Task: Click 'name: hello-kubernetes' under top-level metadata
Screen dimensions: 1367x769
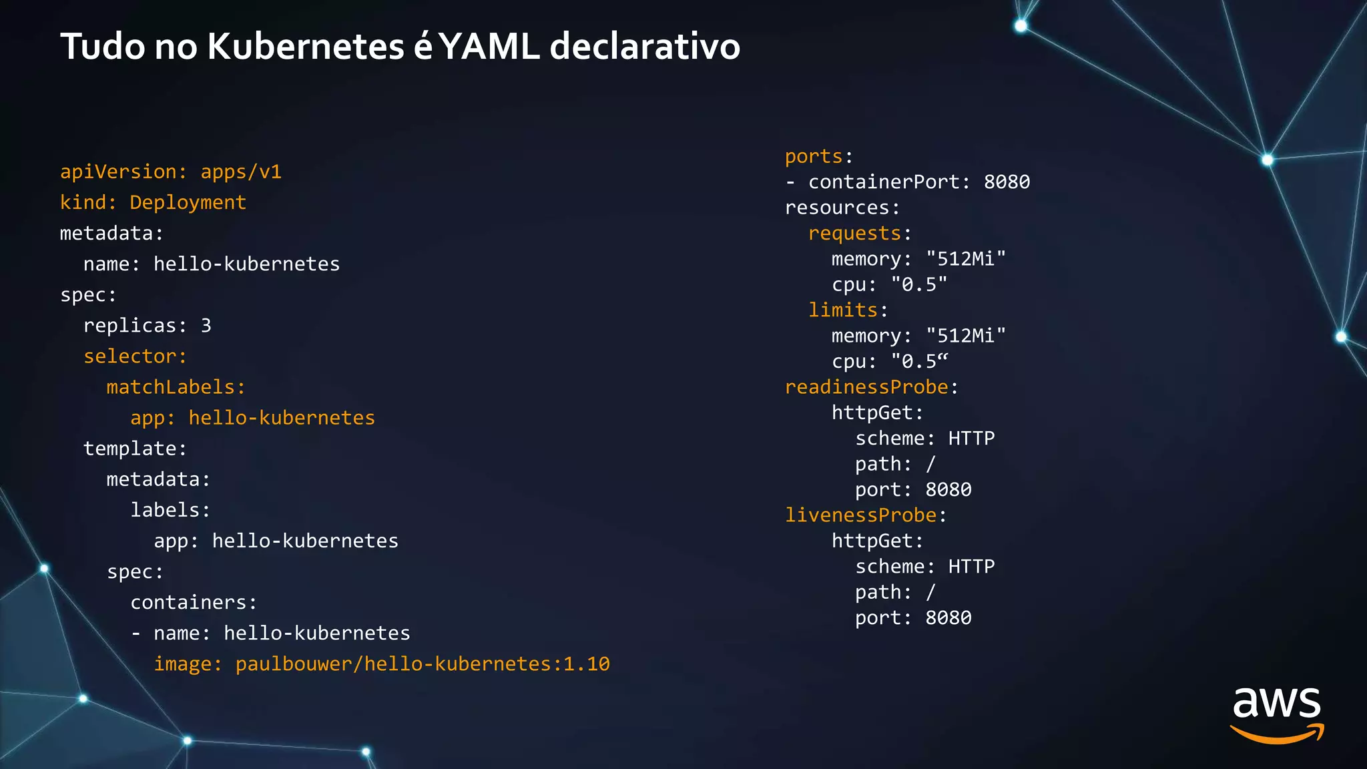Action: (x=212, y=264)
